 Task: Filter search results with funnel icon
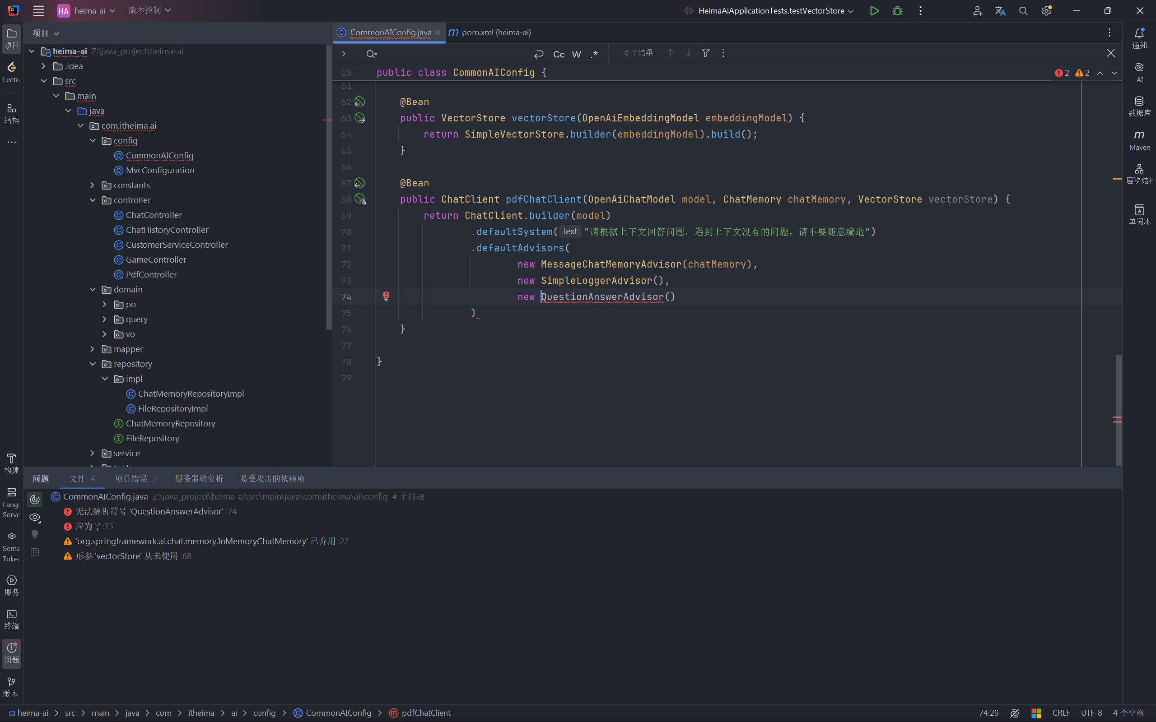pos(705,53)
